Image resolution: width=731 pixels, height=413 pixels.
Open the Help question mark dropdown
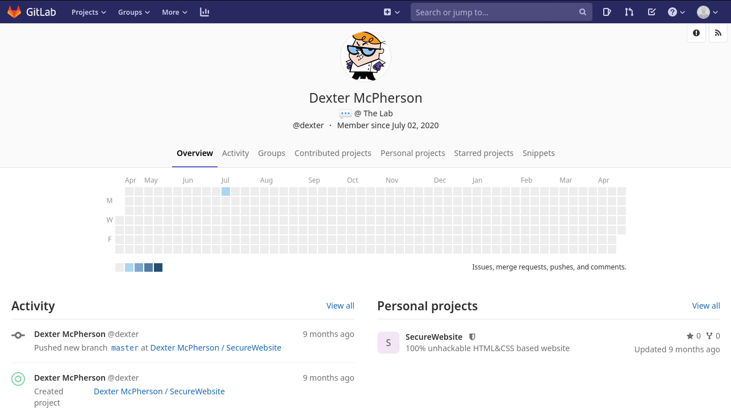coord(676,12)
